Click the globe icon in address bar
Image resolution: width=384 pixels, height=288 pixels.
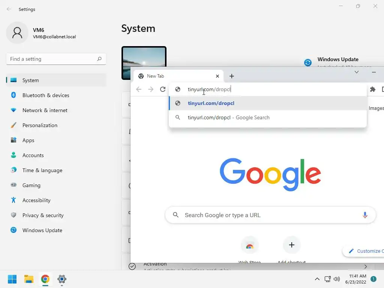coord(178,89)
